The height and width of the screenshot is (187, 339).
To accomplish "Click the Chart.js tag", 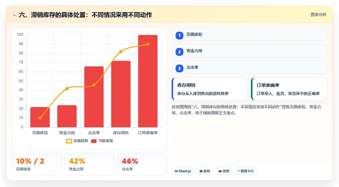I will (183, 171).
